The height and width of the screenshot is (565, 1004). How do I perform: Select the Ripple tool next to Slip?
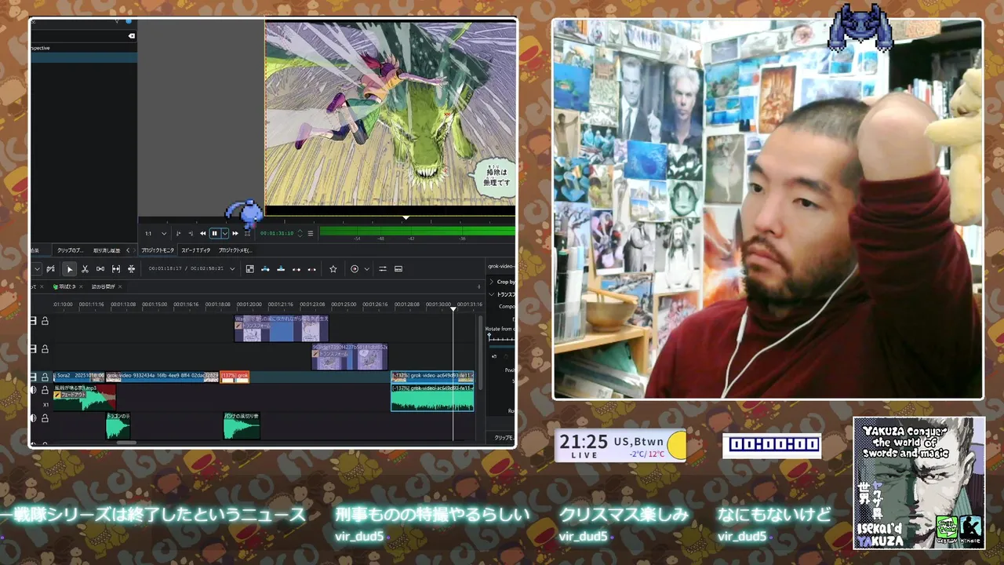coord(131,269)
